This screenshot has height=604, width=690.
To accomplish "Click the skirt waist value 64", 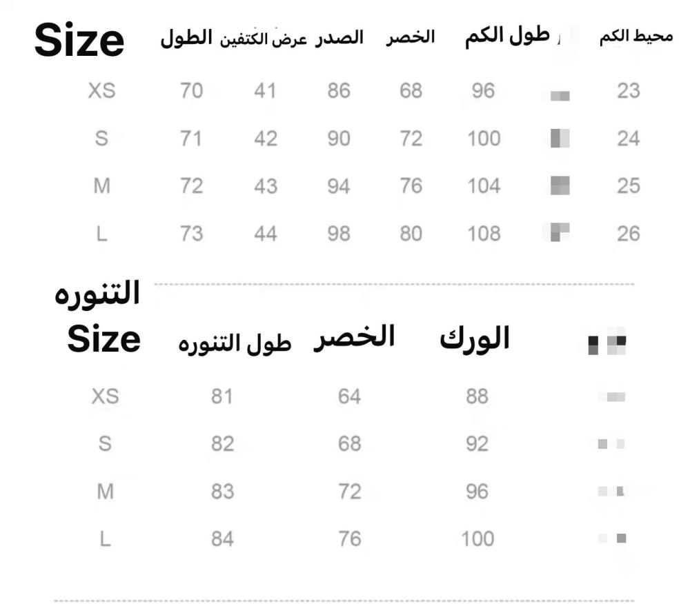I will click(x=350, y=396).
